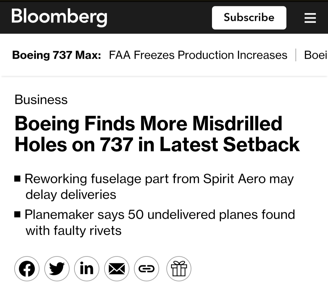Go to the Bloomberg home logo

click(x=59, y=17)
